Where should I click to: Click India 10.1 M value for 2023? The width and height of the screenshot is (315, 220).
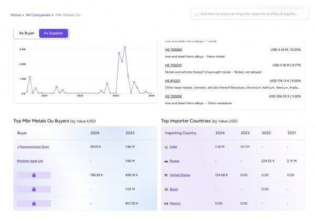(x=245, y=147)
